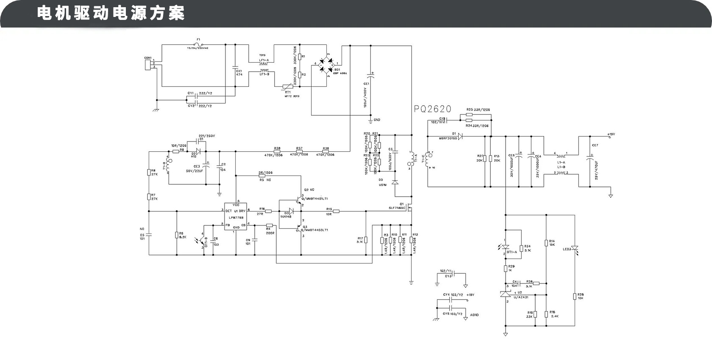Select the U2 AZ431 regulator symbol
Image resolution: width=712 pixels, height=339 pixels.
tap(505, 294)
